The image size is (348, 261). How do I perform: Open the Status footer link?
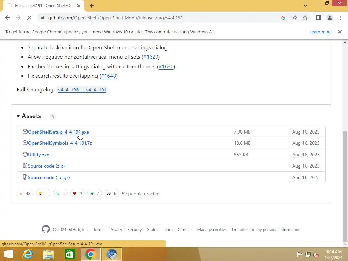(153, 230)
